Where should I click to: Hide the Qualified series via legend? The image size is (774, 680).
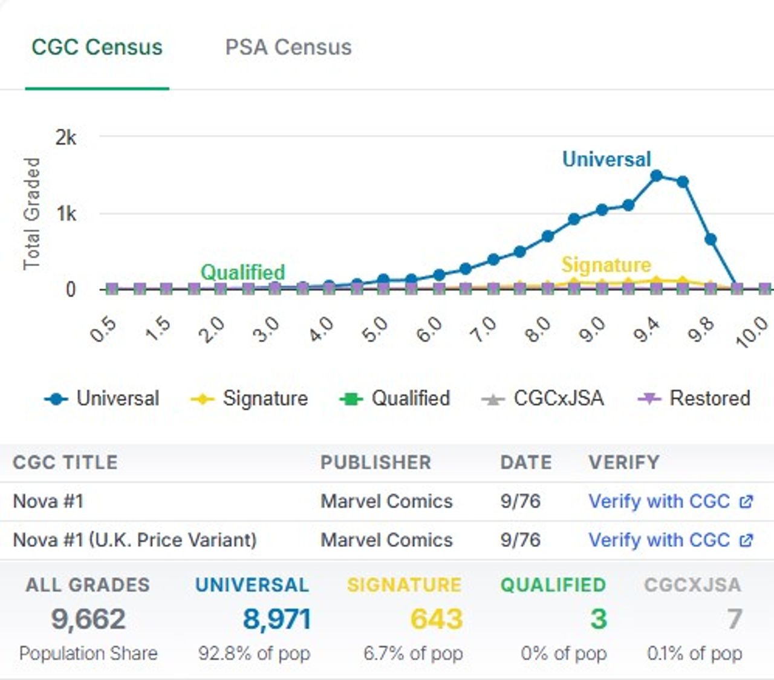[410, 398]
